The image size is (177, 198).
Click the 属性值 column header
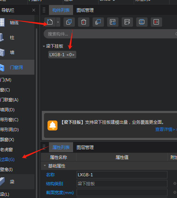[122, 157]
